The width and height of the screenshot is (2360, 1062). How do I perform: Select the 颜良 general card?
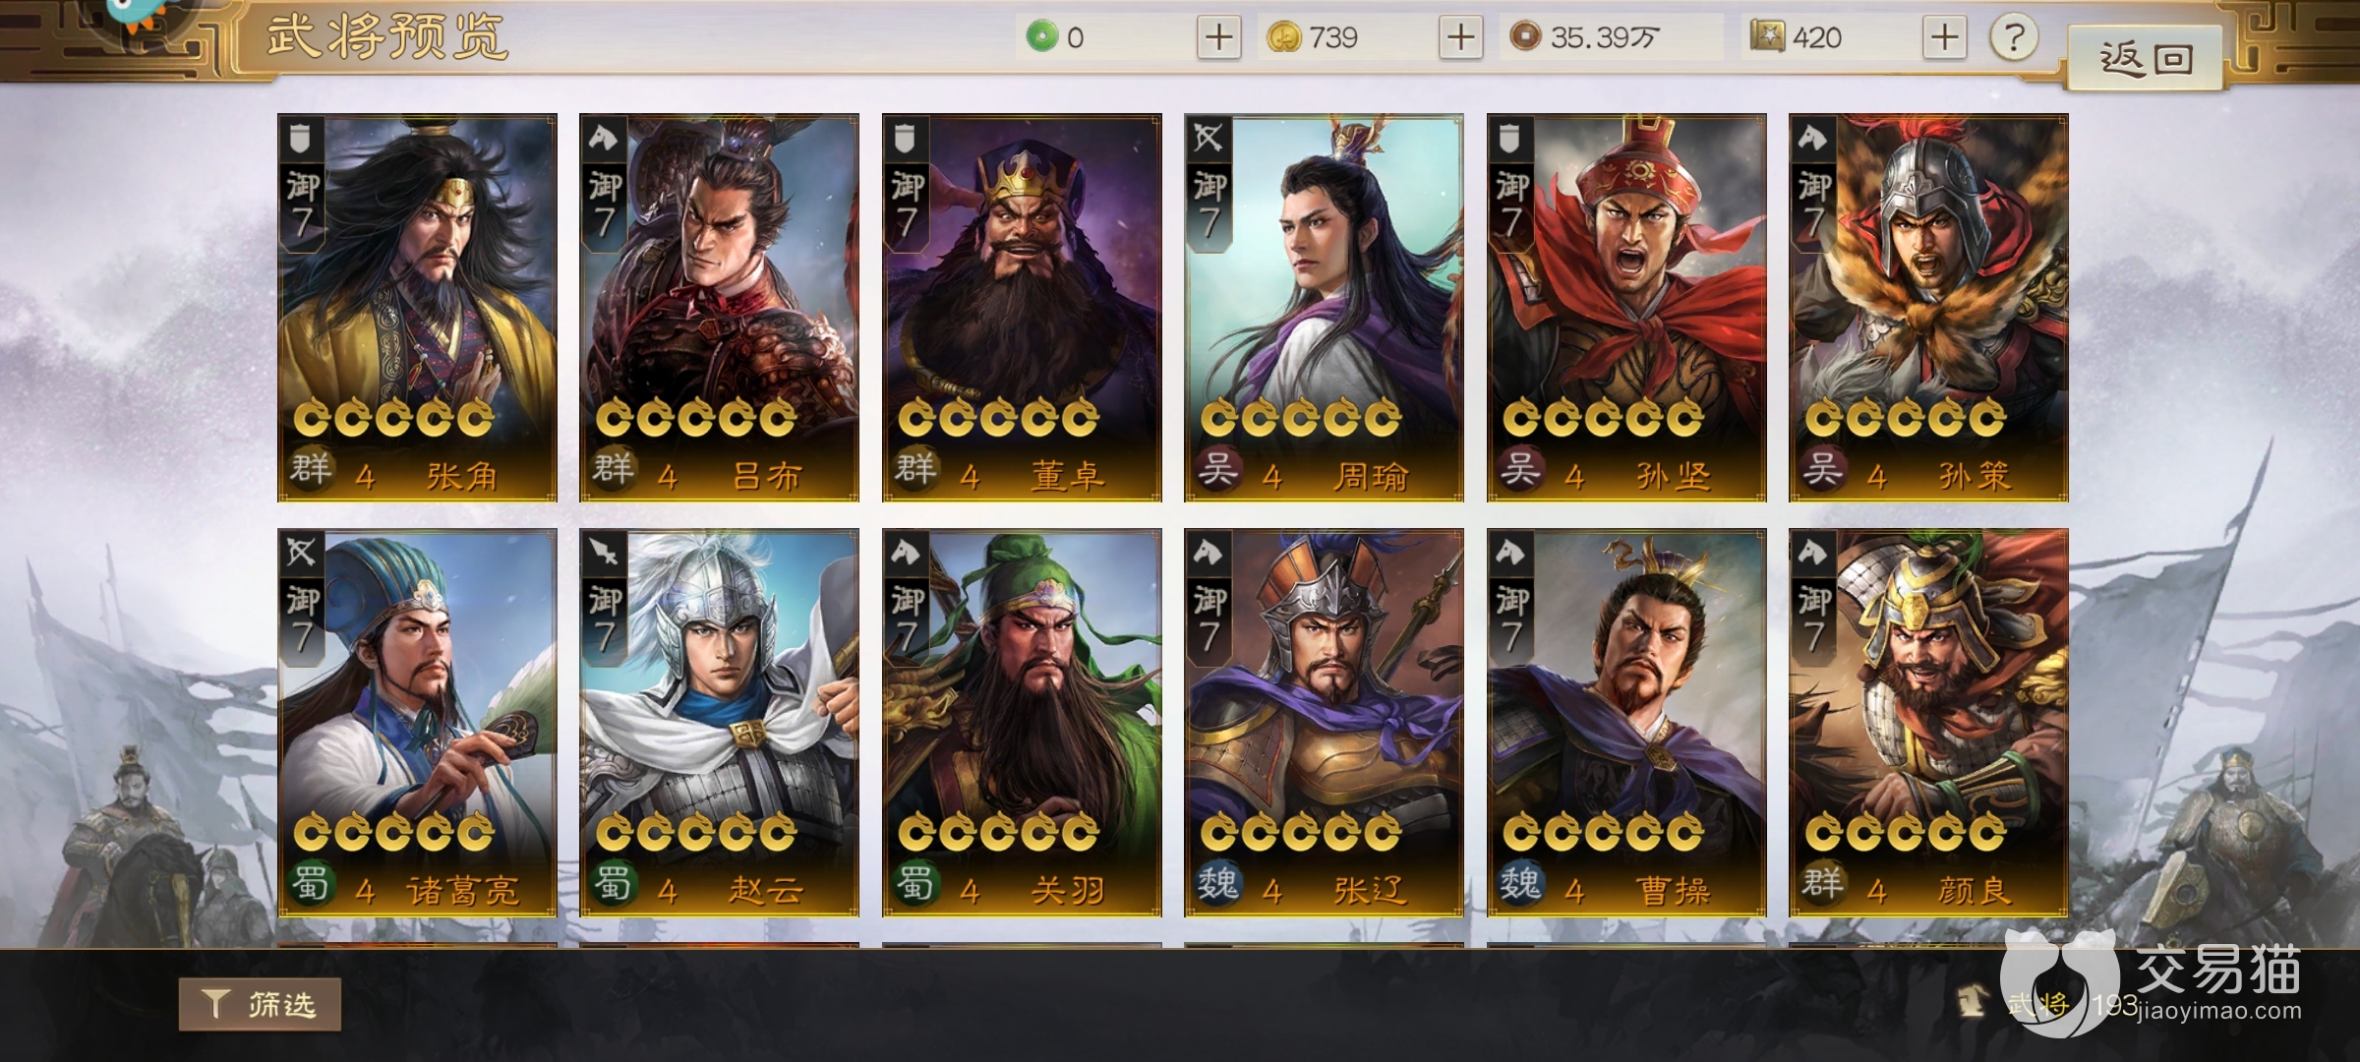1928,723
